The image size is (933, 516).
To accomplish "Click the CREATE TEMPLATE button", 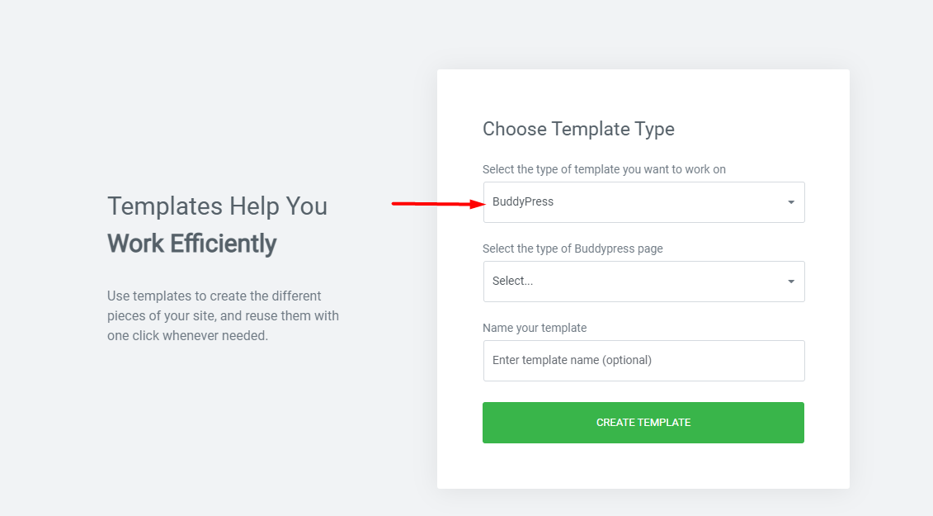I will (643, 422).
